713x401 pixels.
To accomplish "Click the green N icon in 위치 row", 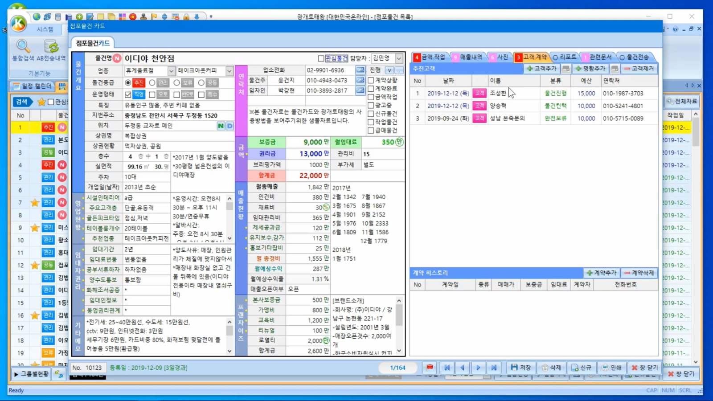I will coord(221,126).
